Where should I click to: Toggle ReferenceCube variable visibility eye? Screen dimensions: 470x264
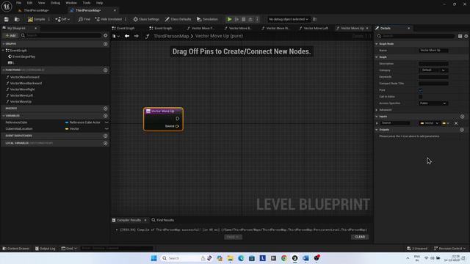pyautogui.click(x=106, y=122)
